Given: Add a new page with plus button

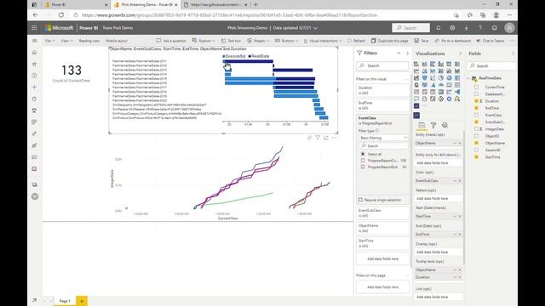Looking at the screenshot, I should (82, 301).
